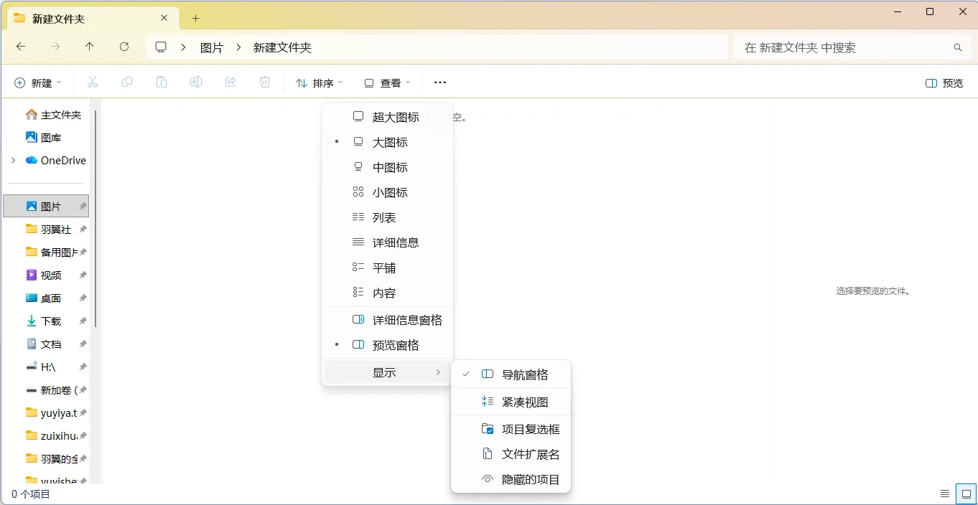
Task: Click the Paste clipboard icon
Action: pos(162,82)
